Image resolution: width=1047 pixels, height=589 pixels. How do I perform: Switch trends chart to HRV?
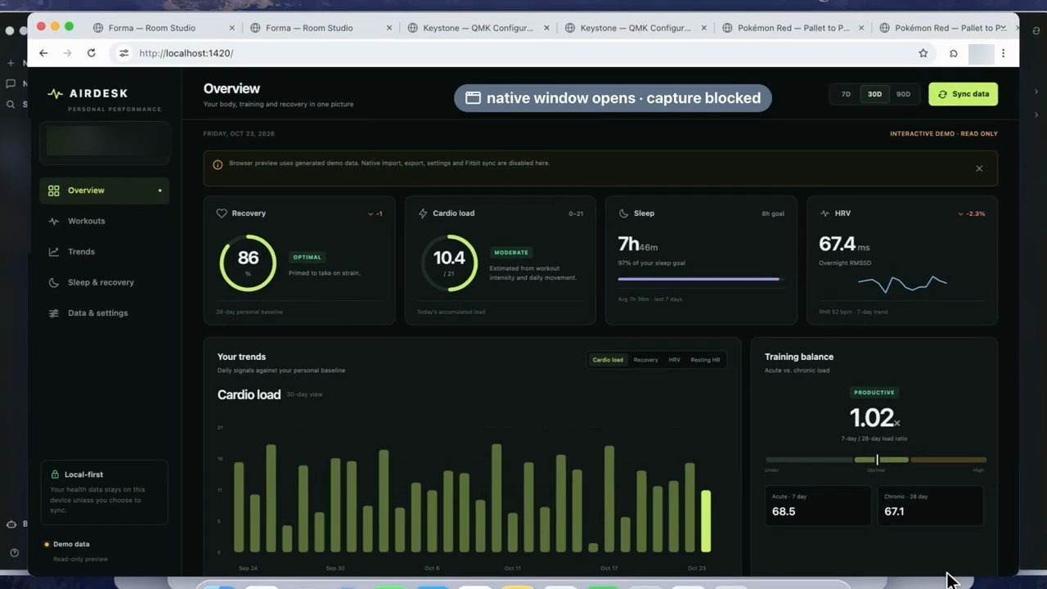674,360
